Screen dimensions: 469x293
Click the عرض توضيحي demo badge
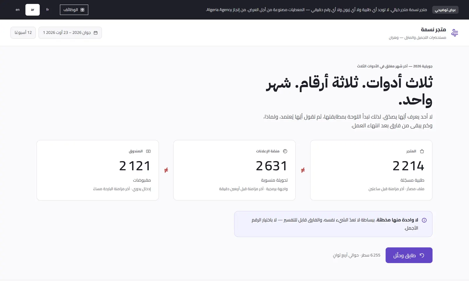(x=445, y=10)
